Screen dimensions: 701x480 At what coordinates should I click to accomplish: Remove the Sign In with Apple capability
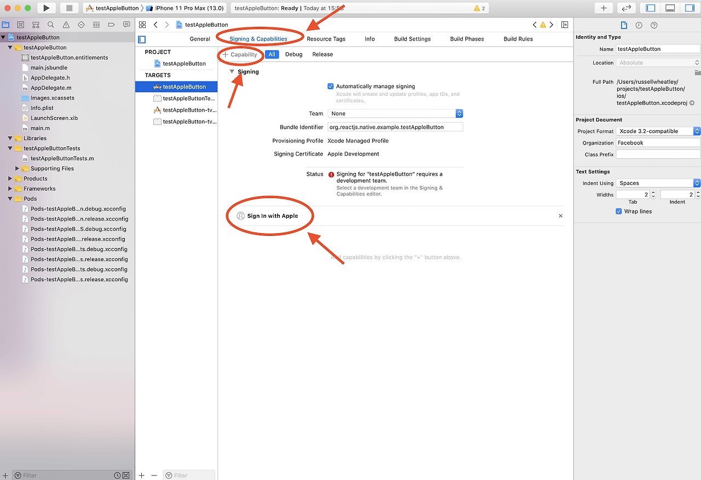coord(560,216)
